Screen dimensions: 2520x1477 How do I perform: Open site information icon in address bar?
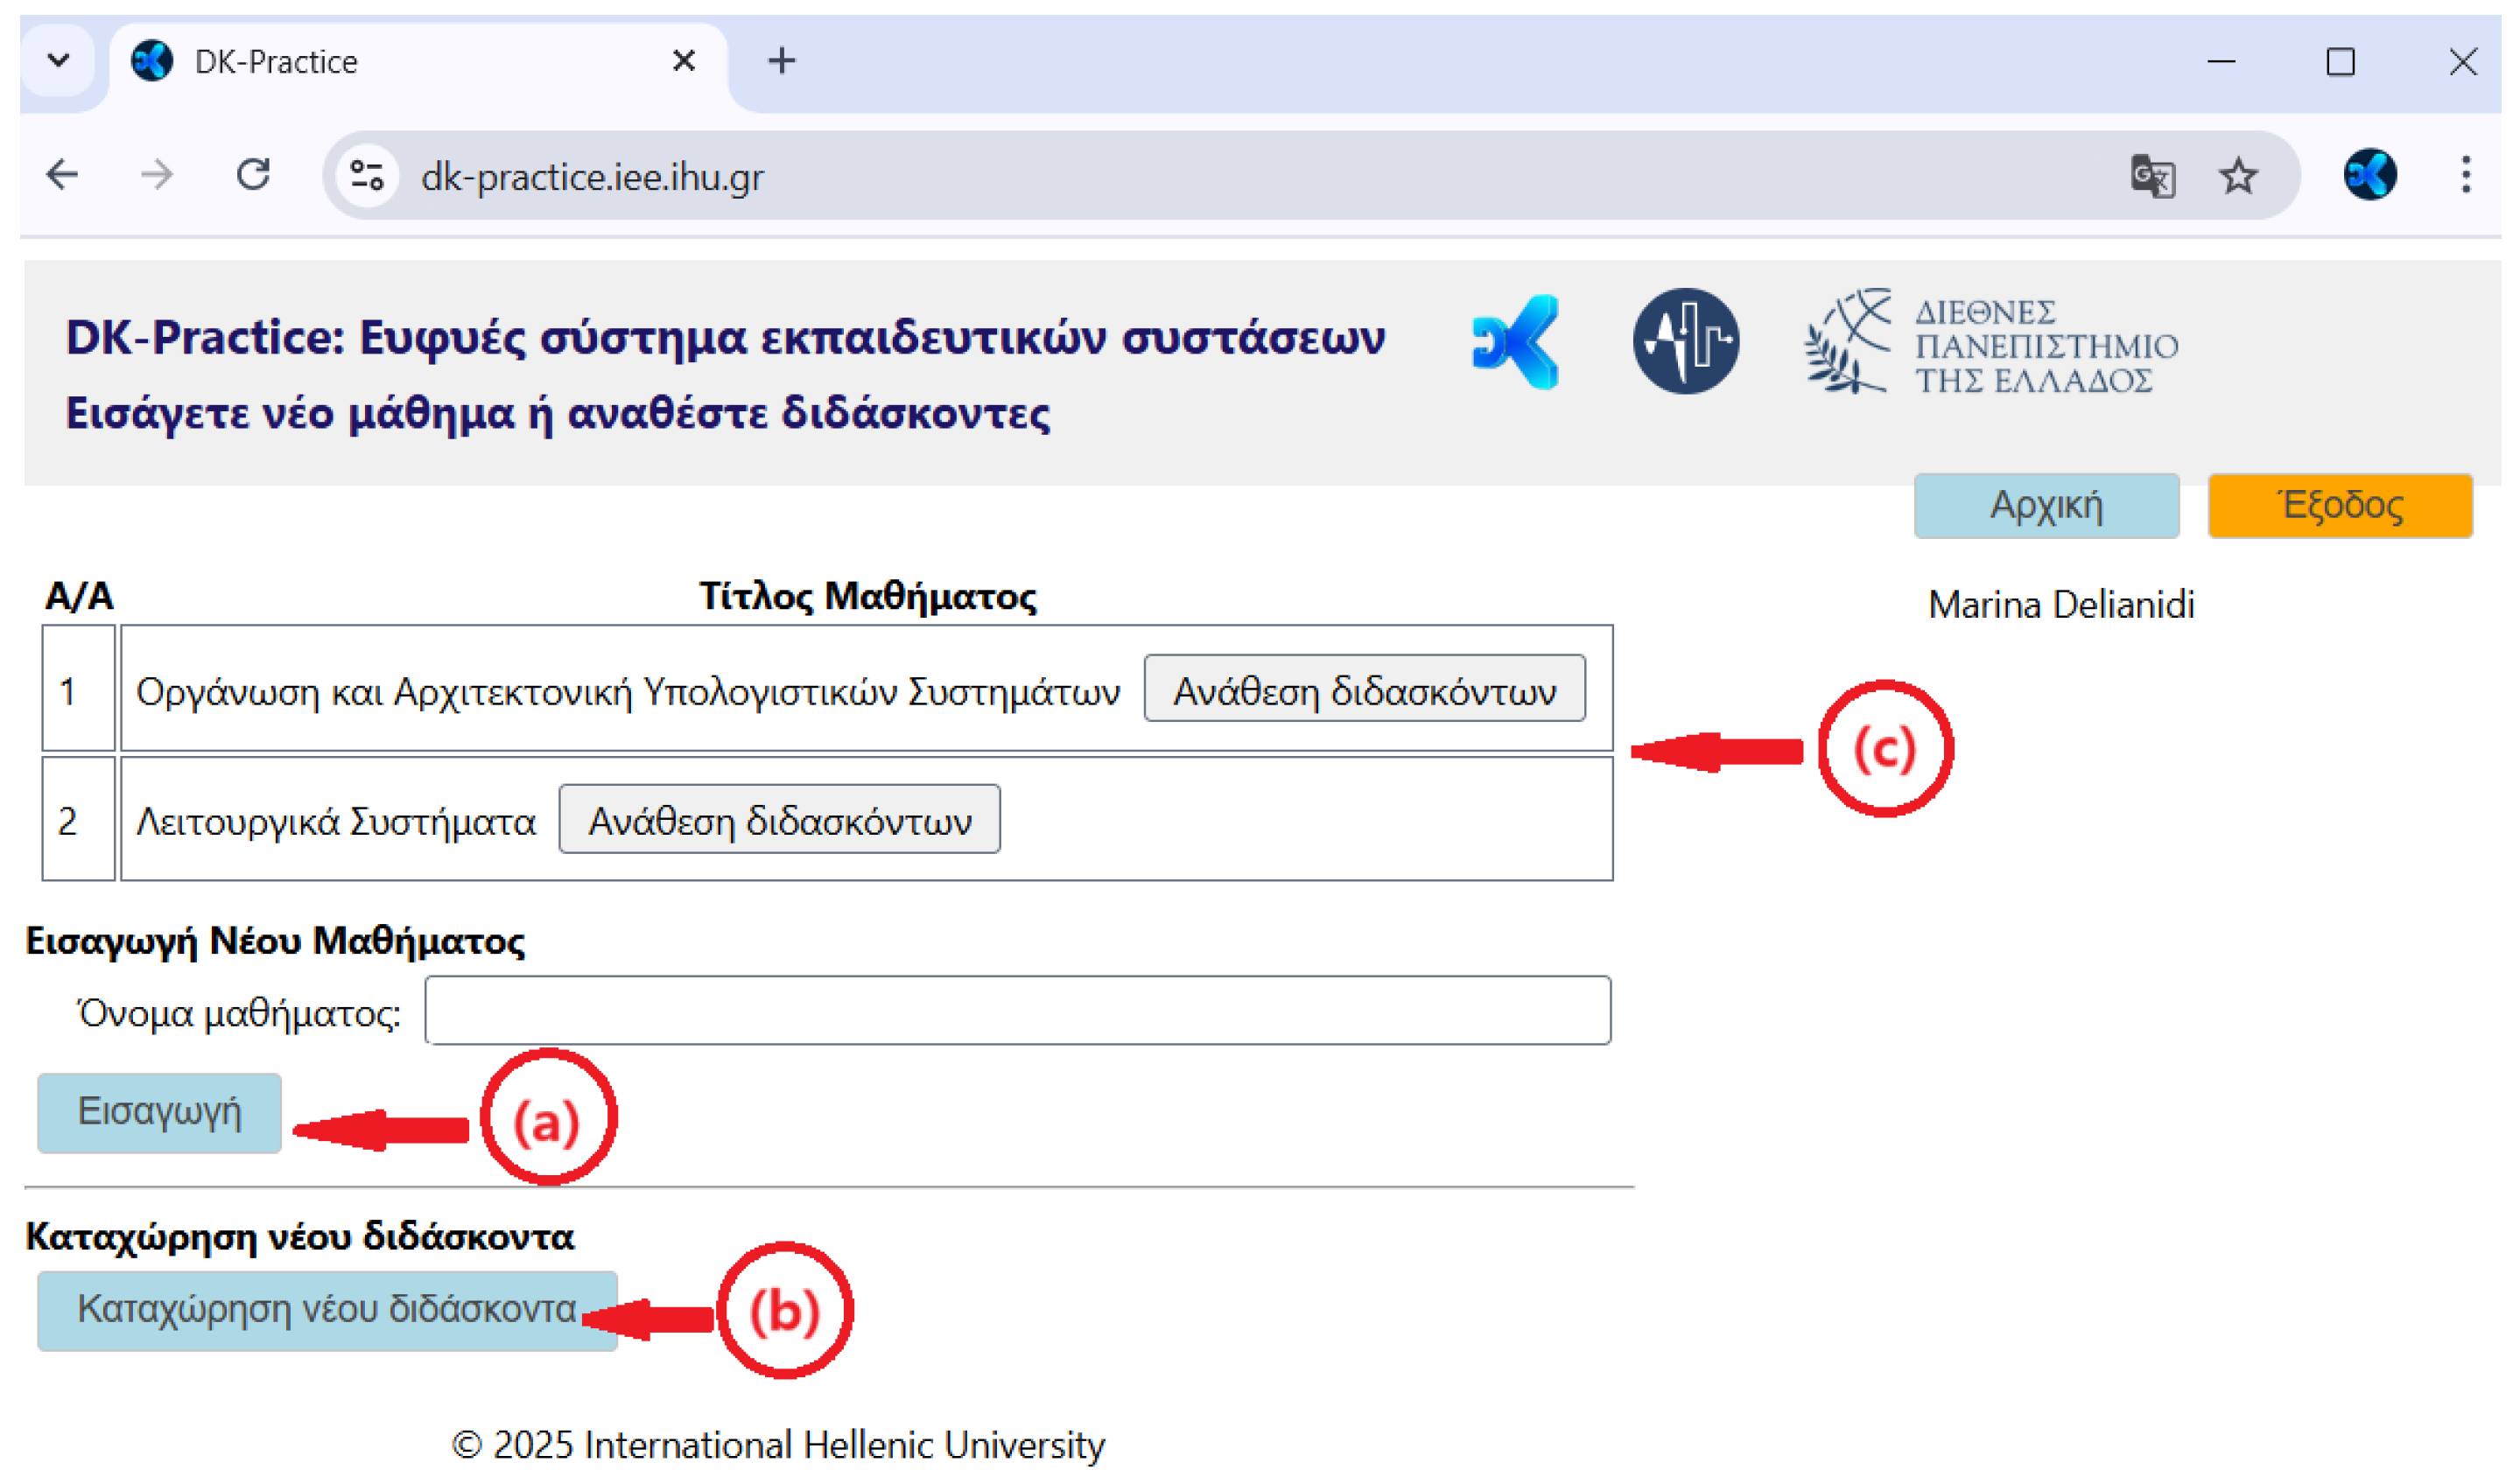pyautogui.click(x=366, y=177)
